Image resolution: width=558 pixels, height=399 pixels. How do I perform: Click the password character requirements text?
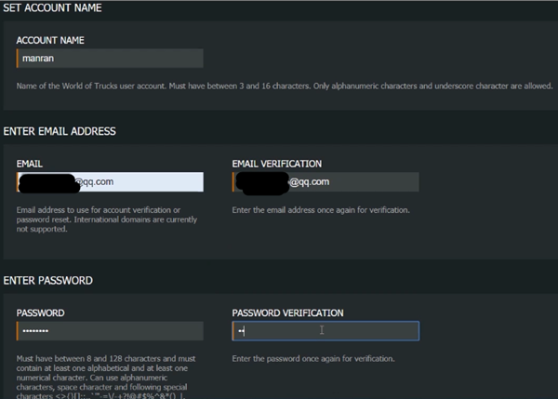[x=107, y=372]
